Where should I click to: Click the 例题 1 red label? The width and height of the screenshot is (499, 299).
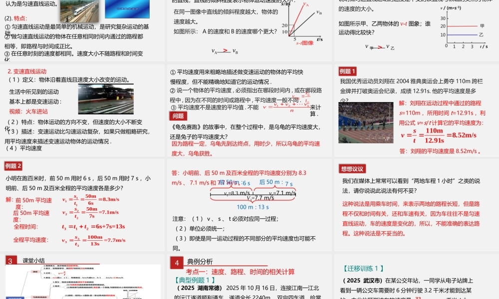pos(347,71)
